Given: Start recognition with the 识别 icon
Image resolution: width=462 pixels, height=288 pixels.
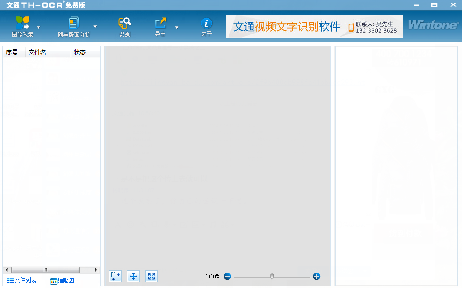Looking at the screenshot, I should coord(124,24).
